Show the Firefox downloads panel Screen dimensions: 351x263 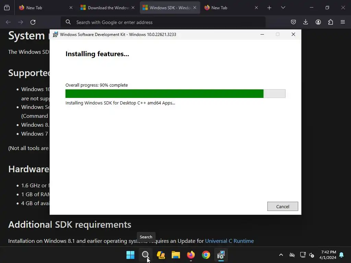(x=305, y=22)
